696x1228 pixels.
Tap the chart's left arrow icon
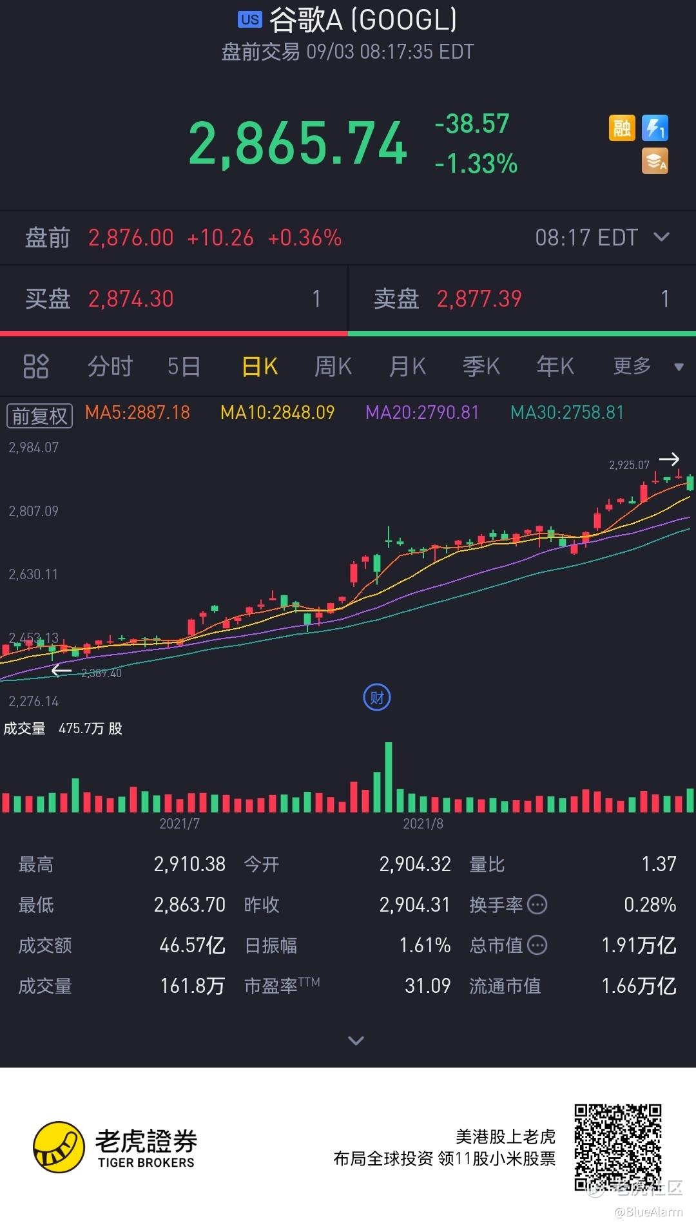[x=61, y=671]
